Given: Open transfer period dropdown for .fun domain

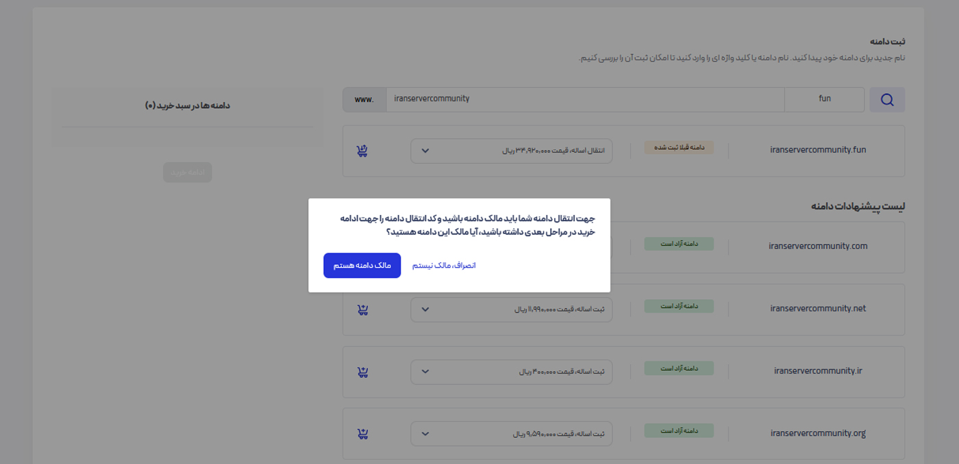Looking at the screenshot, I should point(511,151).
